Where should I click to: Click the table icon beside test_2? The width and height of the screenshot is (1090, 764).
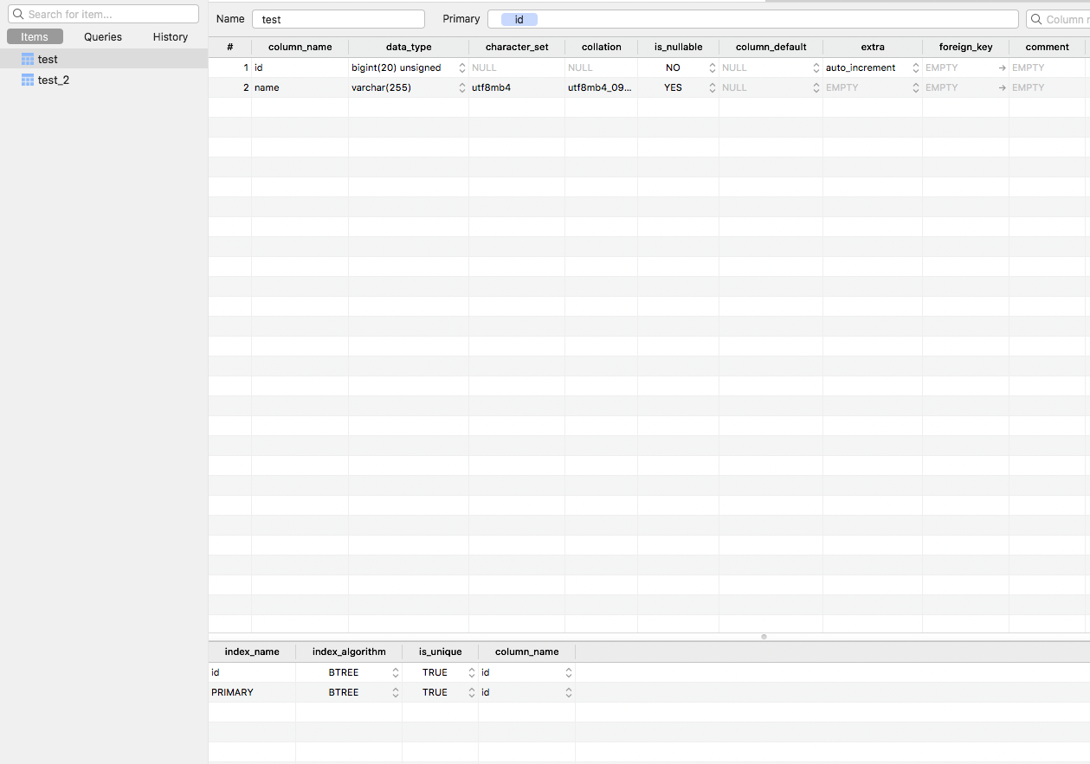(x=28, y=79)
